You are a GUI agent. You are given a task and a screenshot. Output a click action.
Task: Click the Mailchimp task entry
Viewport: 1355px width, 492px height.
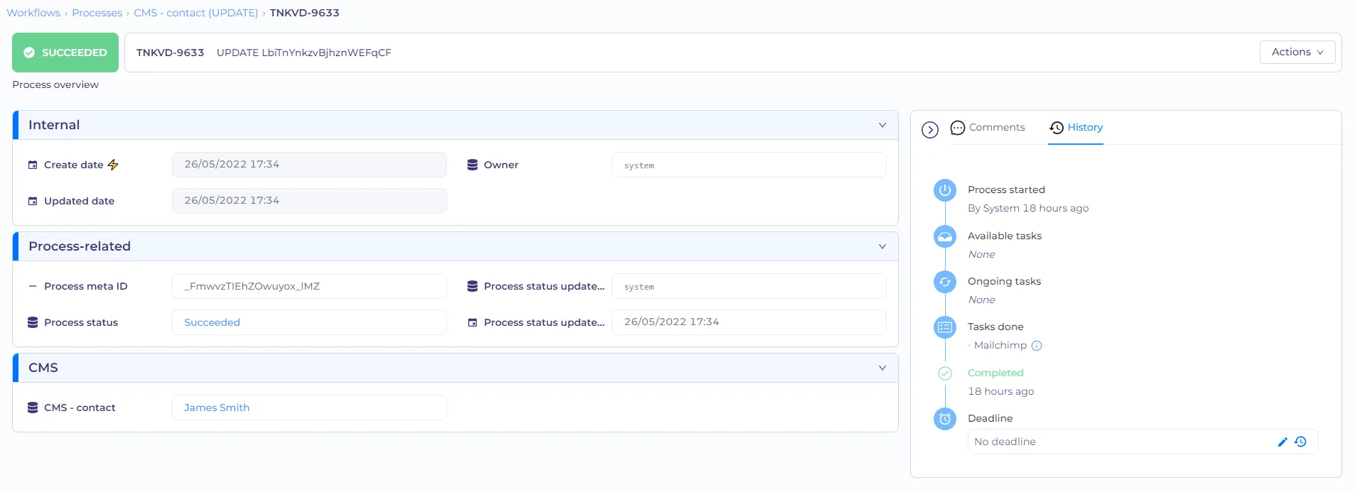[x=1000, y=346]
